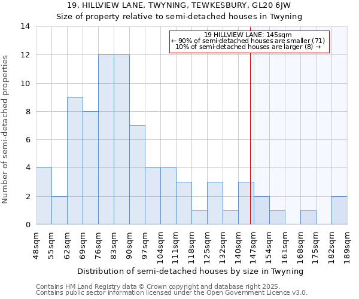Click the bar of height 8 at 69sqm
Viewport: 359px width, 299px height.
point(91,168)
